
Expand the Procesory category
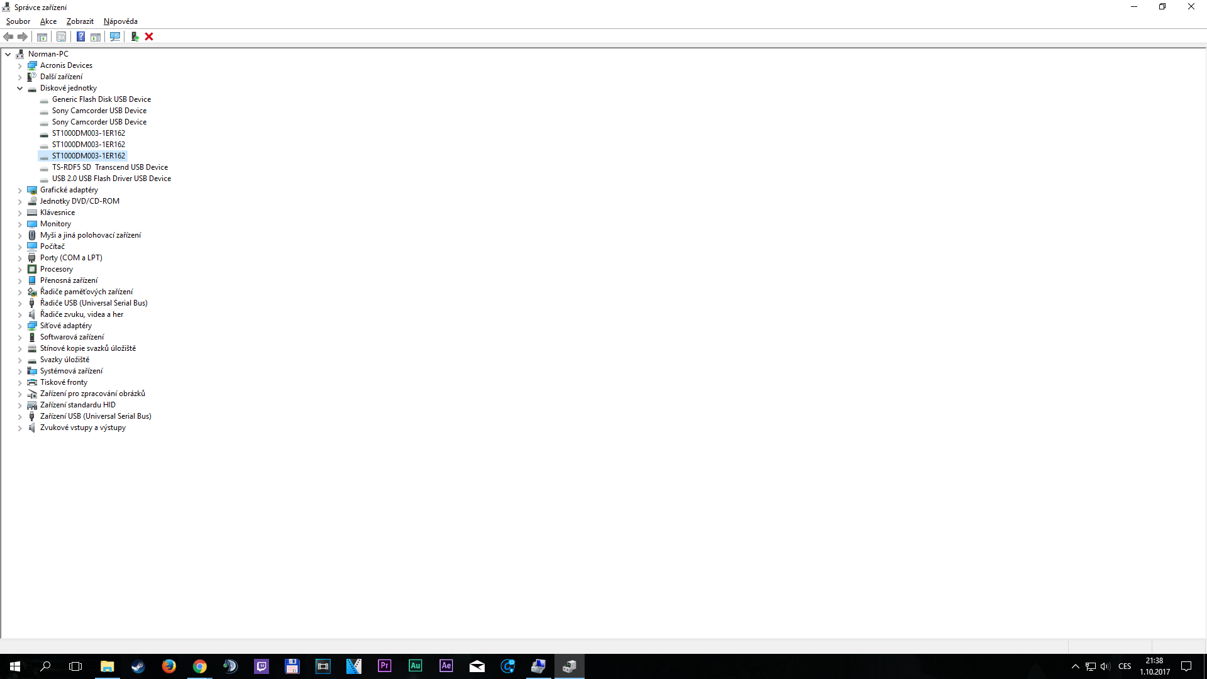point(19,269)
